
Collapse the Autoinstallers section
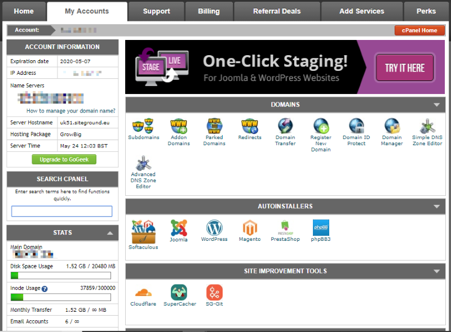pos(436,207)
